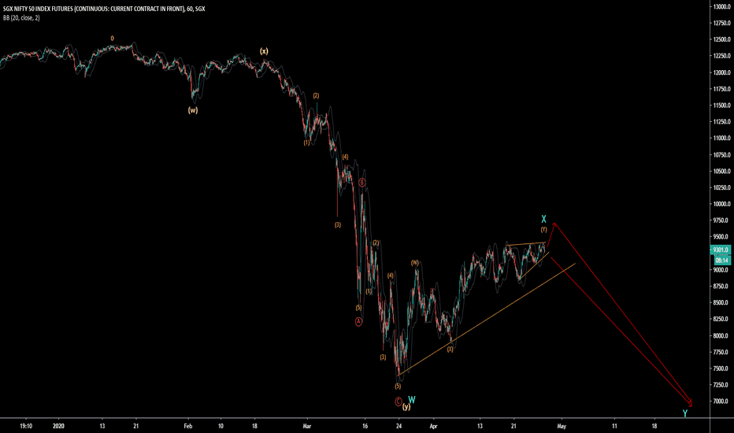Click the 13000.0 price axis label
The height and width of the screenshot is (433, 734).
tap(723, 6)
